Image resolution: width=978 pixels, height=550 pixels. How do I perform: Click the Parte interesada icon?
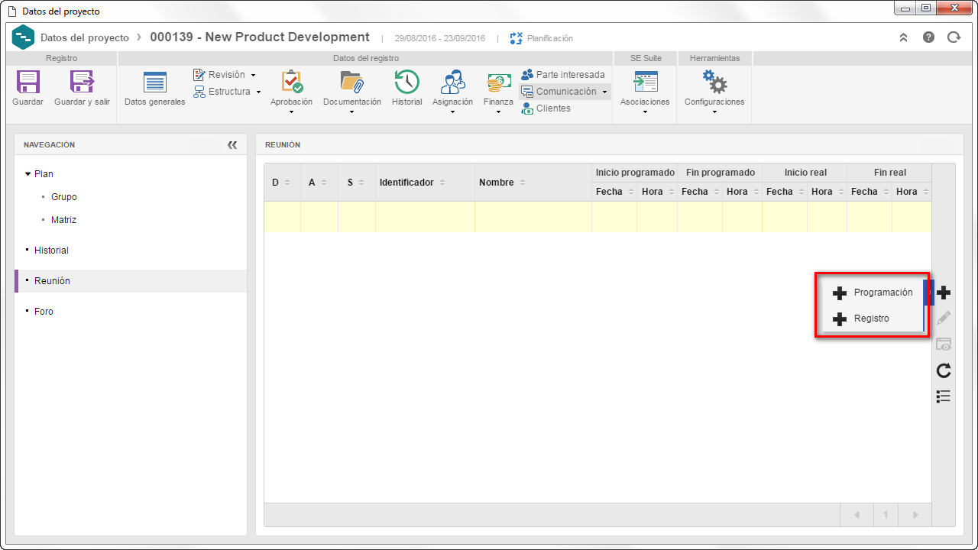pyautogui.click(x=527, y=75)
